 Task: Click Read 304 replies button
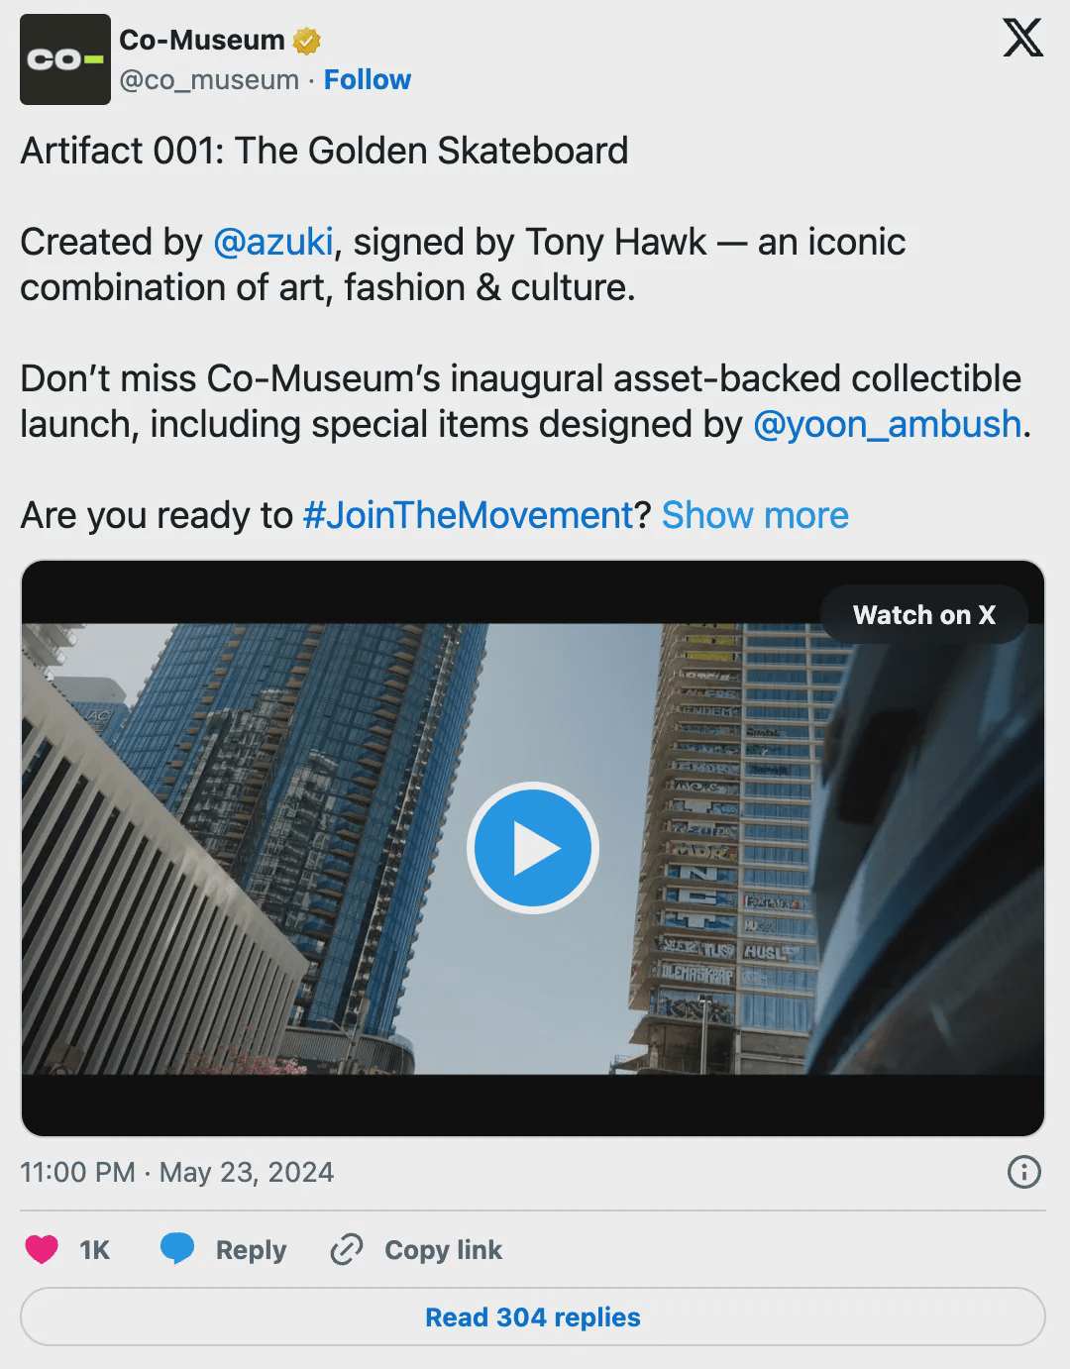[x=533, y=1317]
